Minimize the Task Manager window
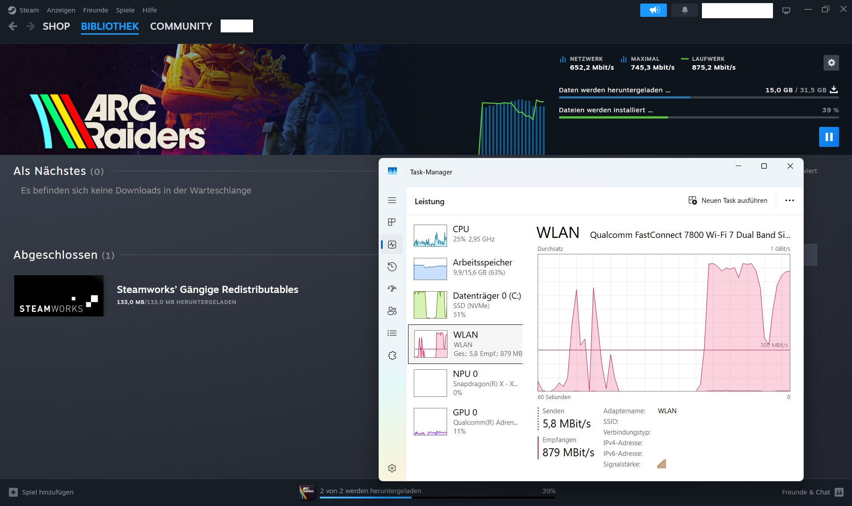 [738, 166]
